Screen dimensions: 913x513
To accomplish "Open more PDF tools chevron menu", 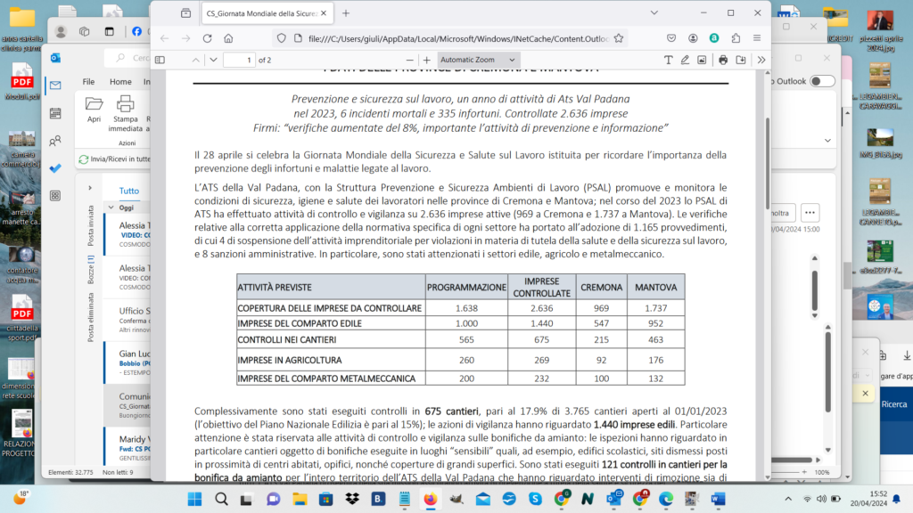I will tap(761, 60).
